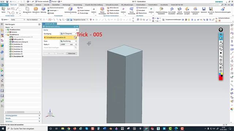Select the rectangle annotation tool
This screenshot has height=131, width=234.
tap(221, 46)
